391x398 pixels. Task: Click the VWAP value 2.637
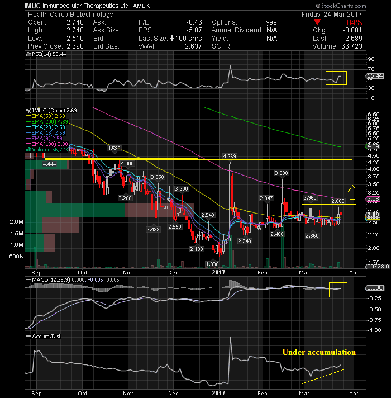pos(193,46)
